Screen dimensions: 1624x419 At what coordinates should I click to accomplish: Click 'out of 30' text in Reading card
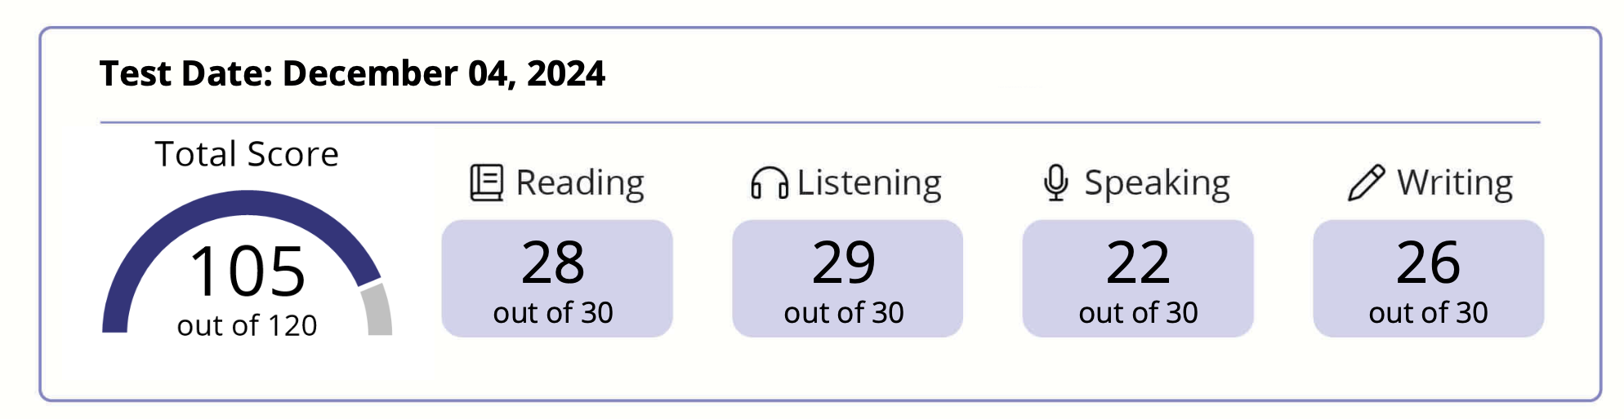tap(553, 312)
